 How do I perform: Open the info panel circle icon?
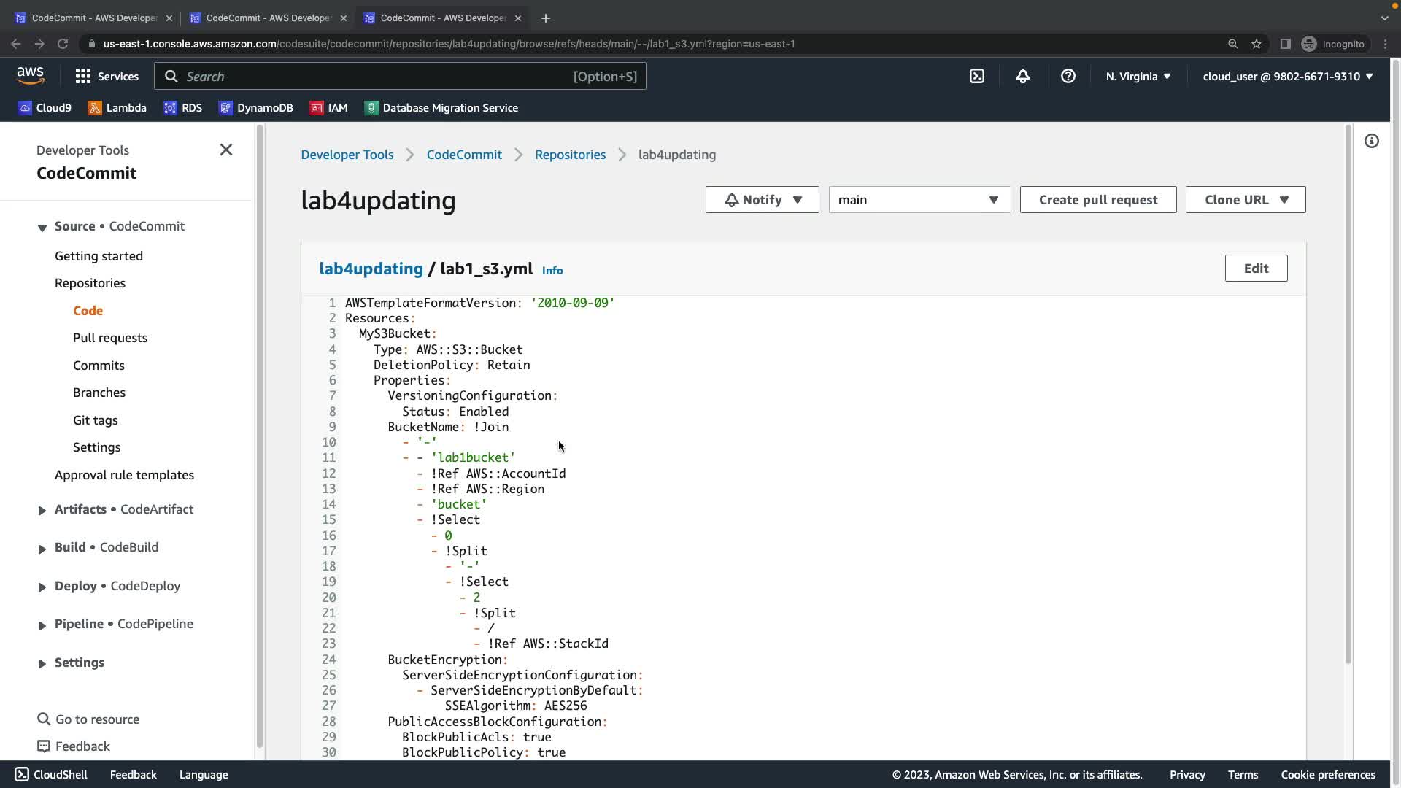[x=1371, y=141]
